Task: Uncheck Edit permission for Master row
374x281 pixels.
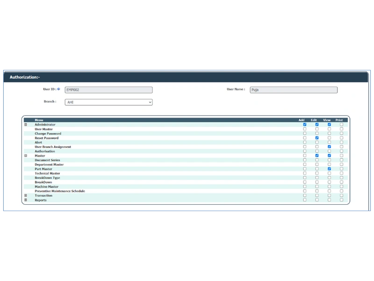Action: coord(317,156)
